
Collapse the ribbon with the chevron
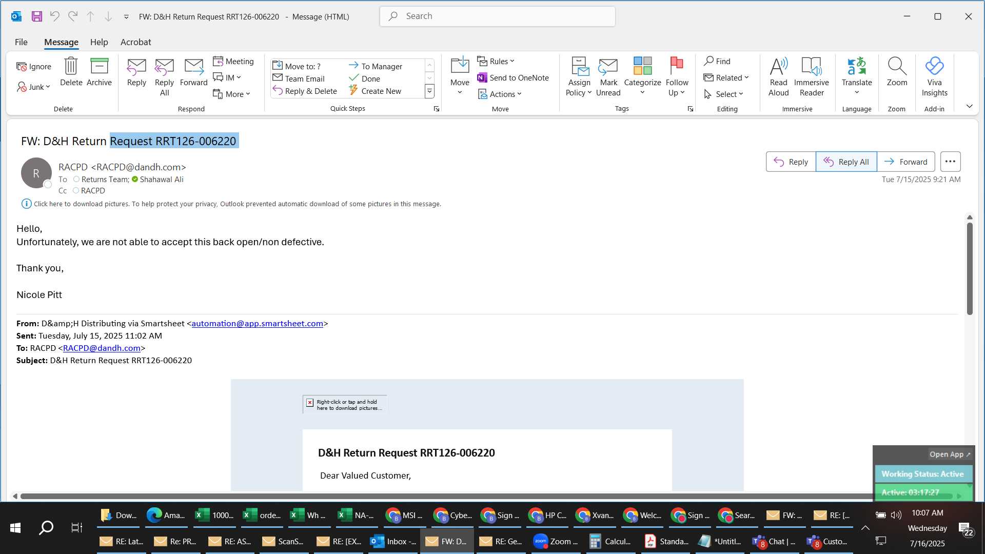click(x=969, y=106)
